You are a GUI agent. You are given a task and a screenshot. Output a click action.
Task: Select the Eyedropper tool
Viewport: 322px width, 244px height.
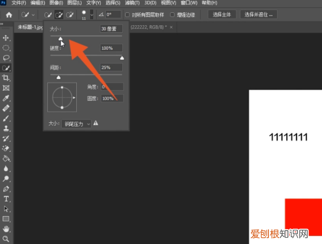6,98
